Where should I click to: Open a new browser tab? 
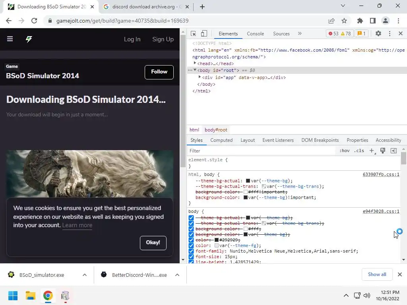click(x=202, y=7)
